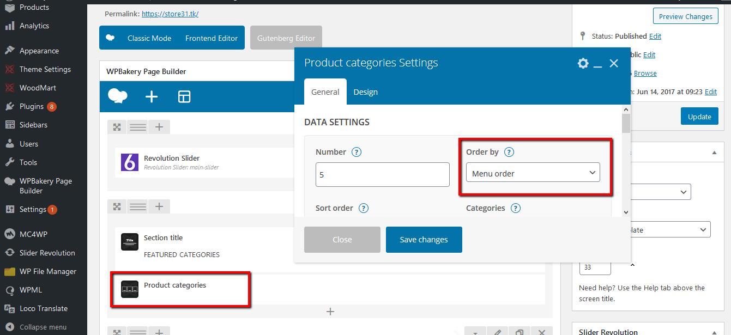Viewport: 731px width, 335px height.
Task: Show help for Categories
Action: coord(516,208)
